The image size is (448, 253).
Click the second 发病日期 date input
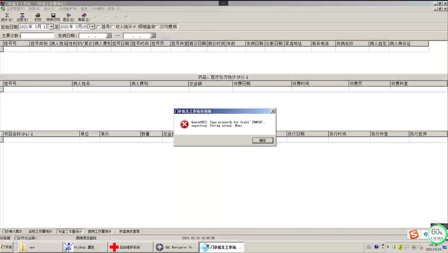click(x=137, y=36)
